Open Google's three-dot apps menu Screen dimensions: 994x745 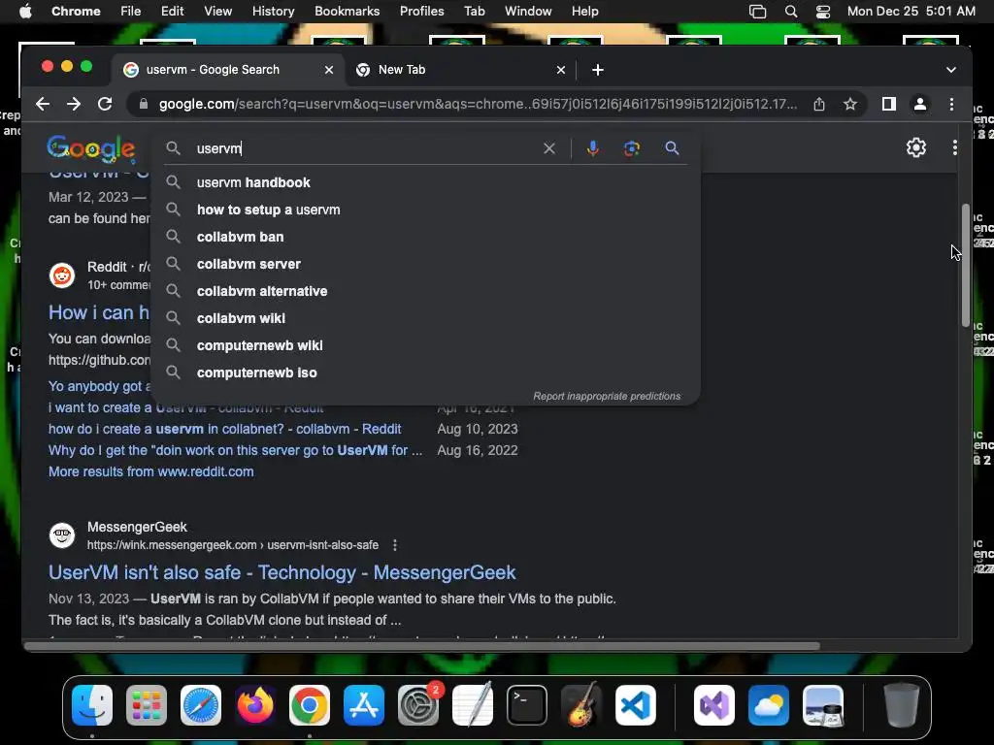tap(955, 147)
